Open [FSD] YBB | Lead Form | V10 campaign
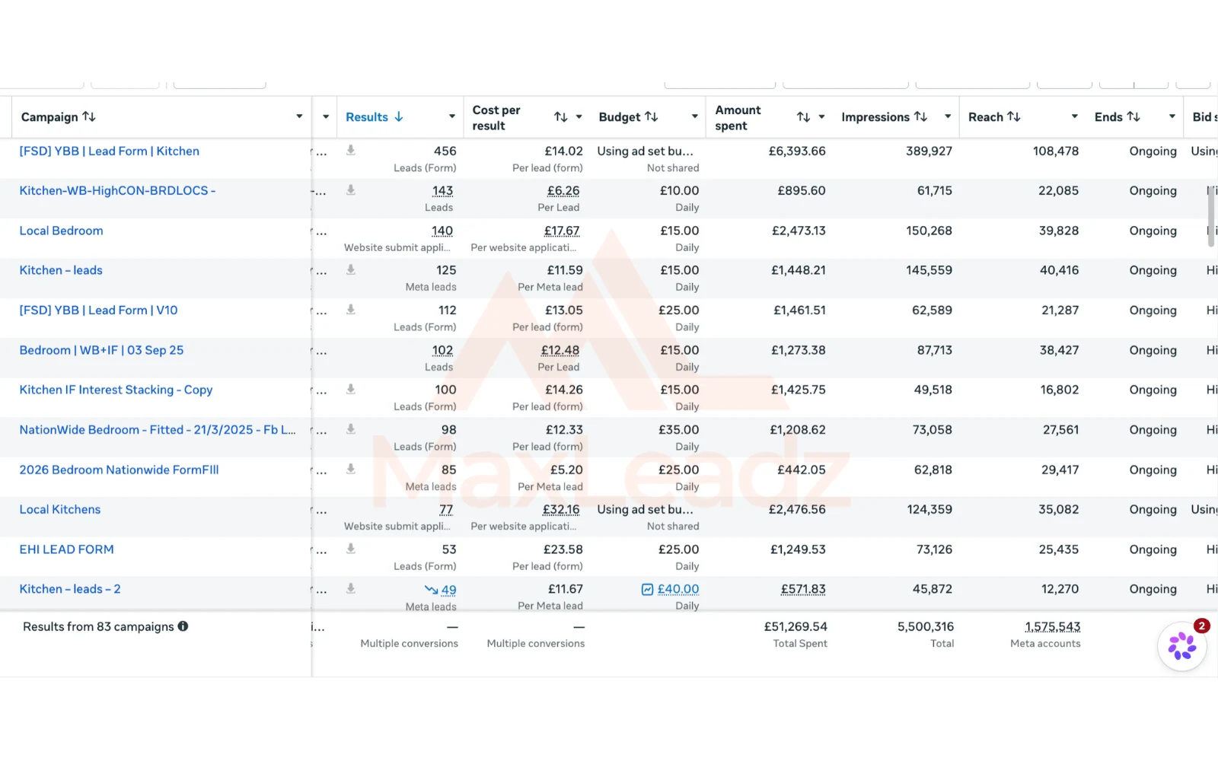This screenshot has width=1218, height=761. 98,310
